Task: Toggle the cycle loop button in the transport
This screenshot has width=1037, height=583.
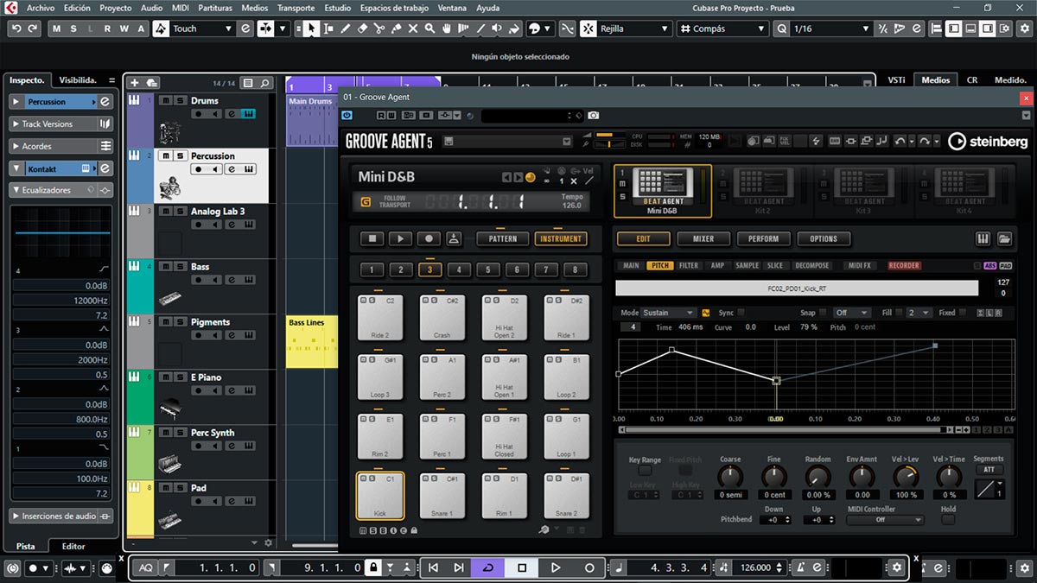Action: click(x=488, y=567)
